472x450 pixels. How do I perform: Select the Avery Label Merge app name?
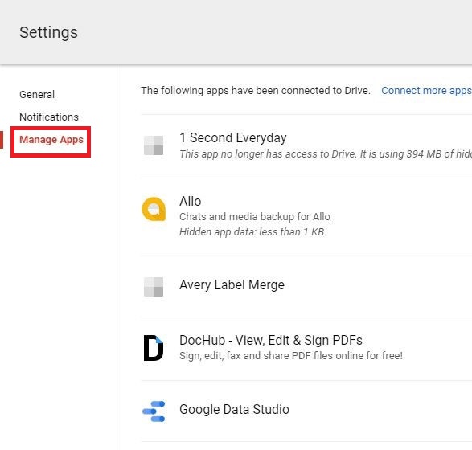click(x=232, y=284)
